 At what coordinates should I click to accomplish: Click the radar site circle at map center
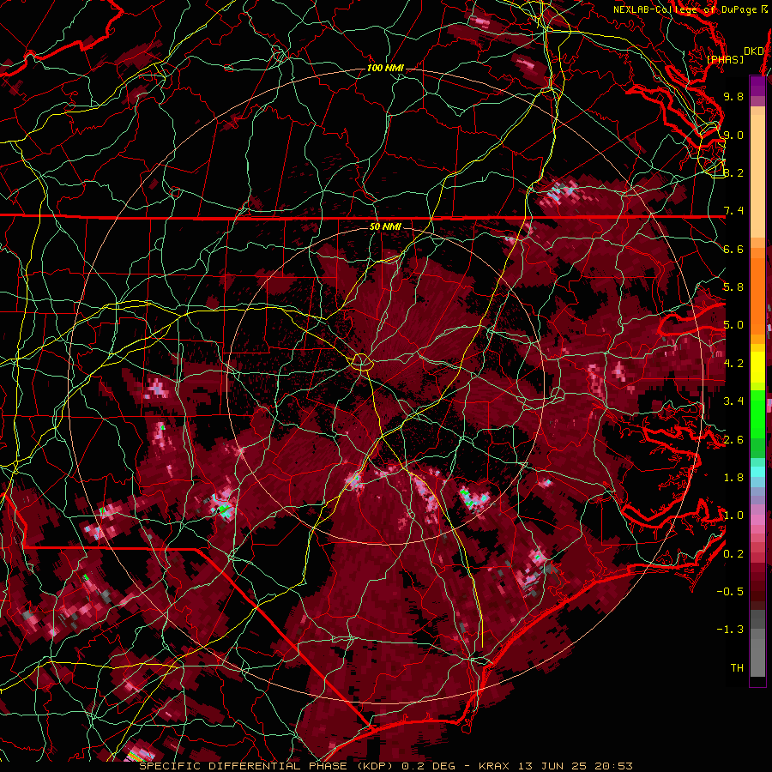click(361, 362)
